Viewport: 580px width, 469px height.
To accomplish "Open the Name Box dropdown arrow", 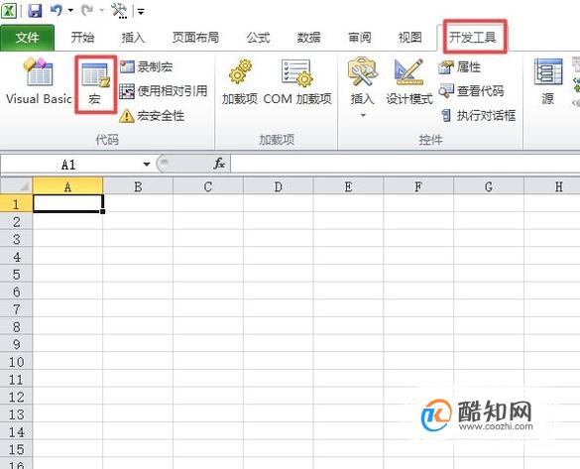I will coord(147,165).
